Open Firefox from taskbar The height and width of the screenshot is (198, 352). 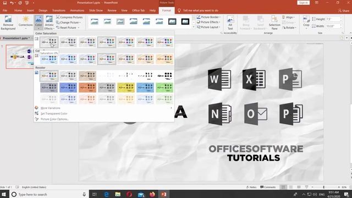(152, 194)
